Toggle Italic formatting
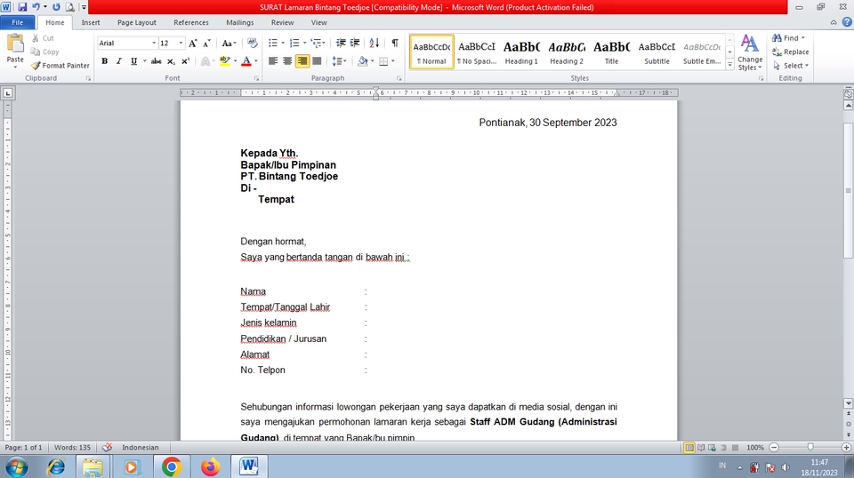 118,61
